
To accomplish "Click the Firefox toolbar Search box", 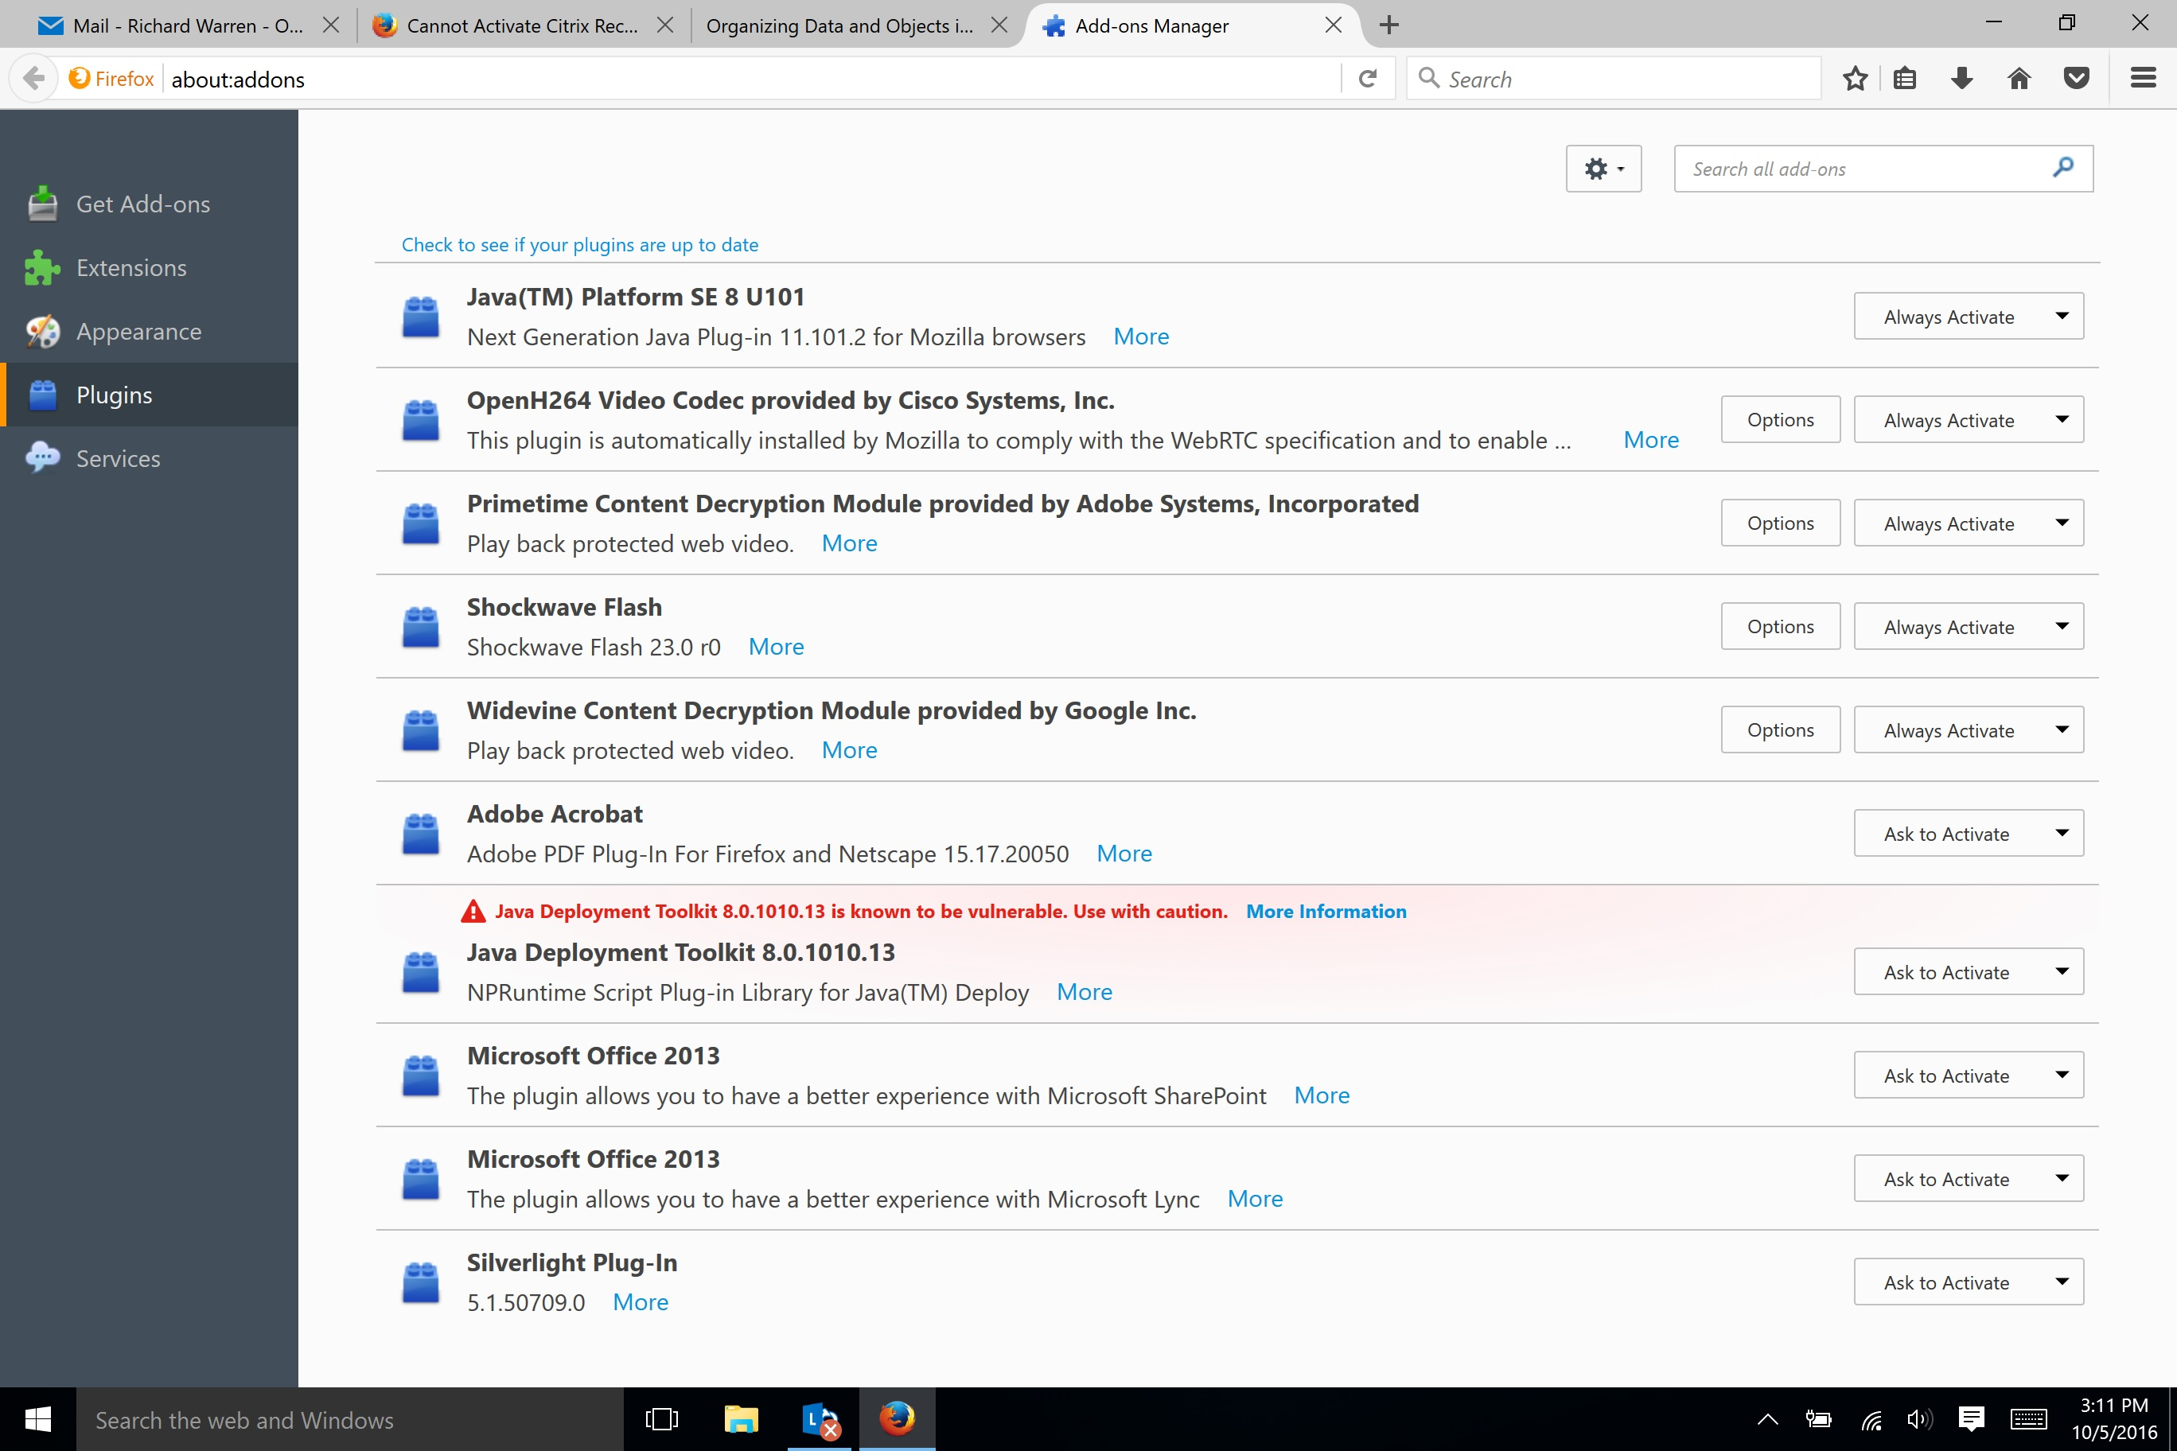I will coord(1614,79).
